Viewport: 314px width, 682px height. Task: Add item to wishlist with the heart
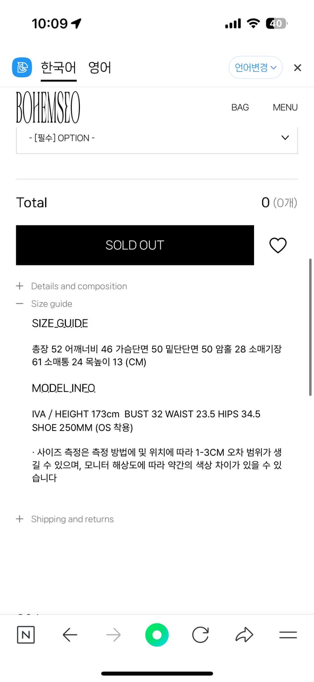278,245
